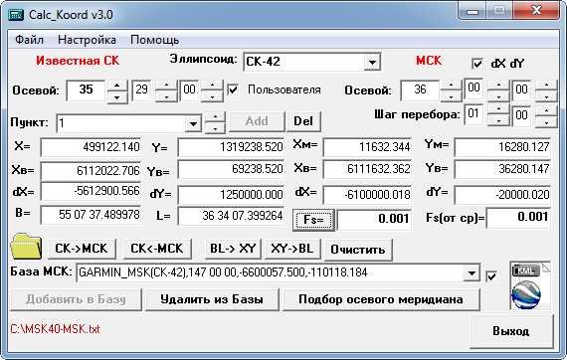
Task: Click the Пункт spinner up arrow
Action: click(x=215, y=116)
